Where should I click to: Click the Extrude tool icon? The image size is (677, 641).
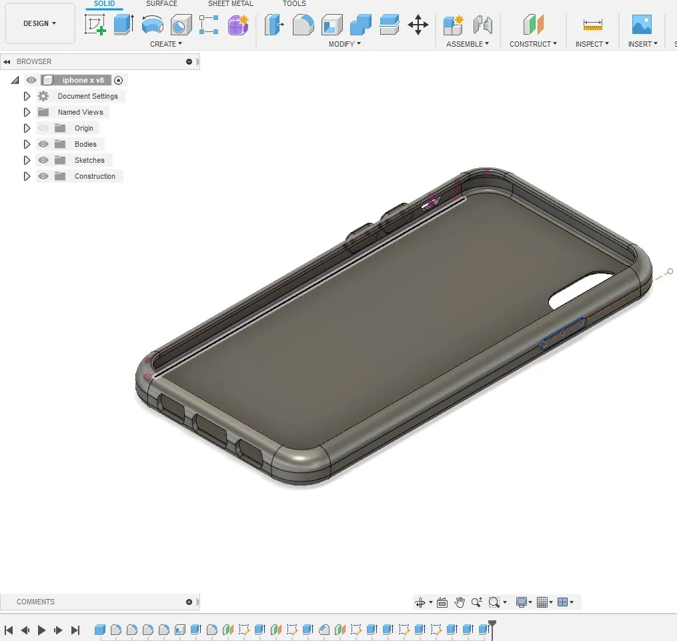[123, 25]
